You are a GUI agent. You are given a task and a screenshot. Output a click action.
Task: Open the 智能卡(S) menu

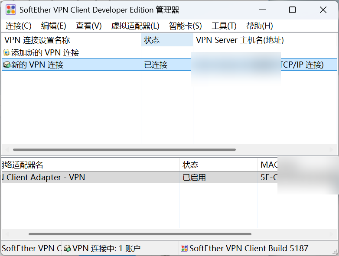tap(185, 26)
